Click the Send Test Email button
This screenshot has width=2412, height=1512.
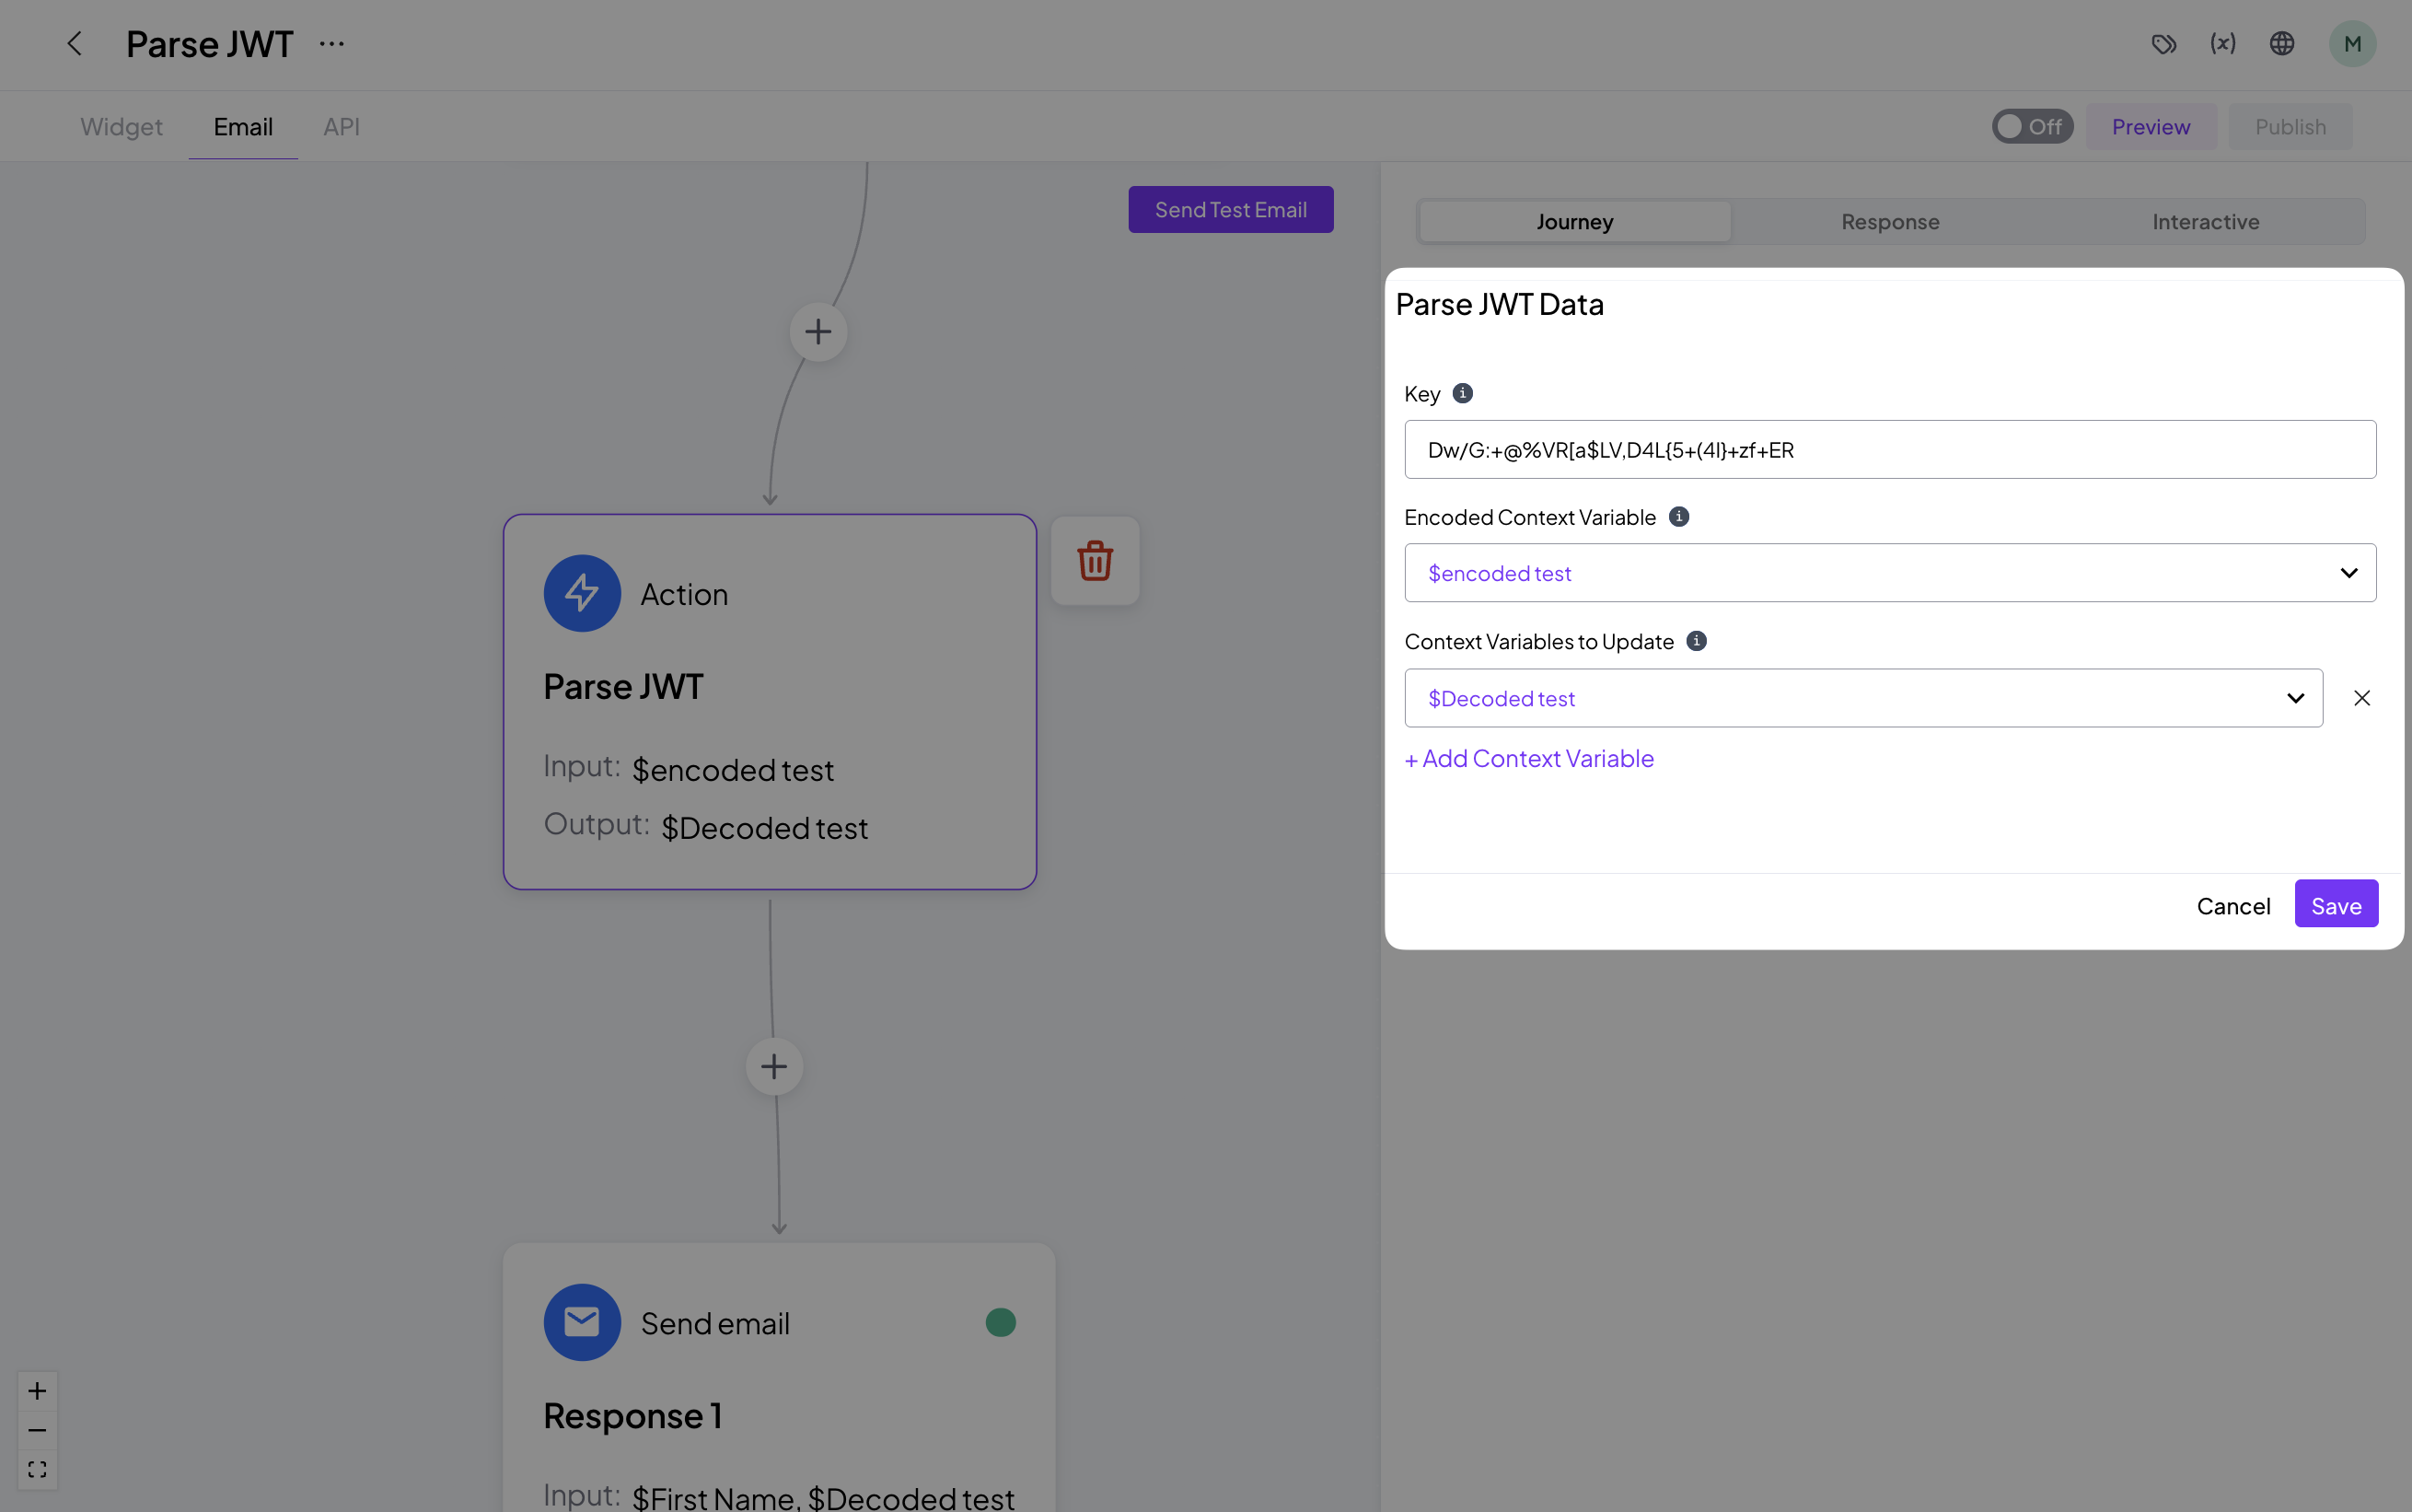coord(1231,210)
